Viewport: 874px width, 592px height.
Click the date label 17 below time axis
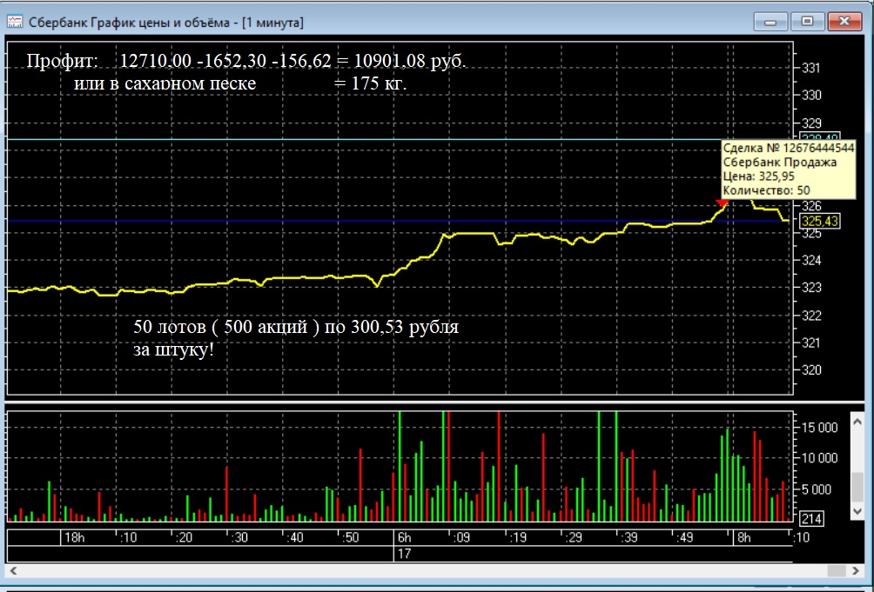coord(404,554)
